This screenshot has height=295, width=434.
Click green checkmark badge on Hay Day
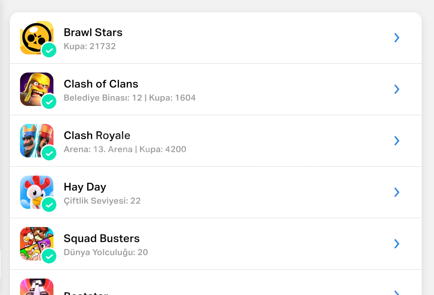click(49, 205)
